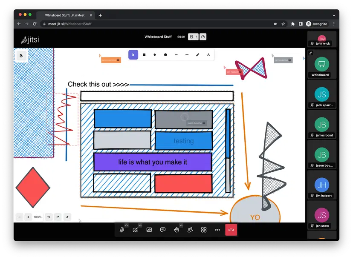Select the Text tool
Screen dimensions: 353x259
click(x=208, y=55)
